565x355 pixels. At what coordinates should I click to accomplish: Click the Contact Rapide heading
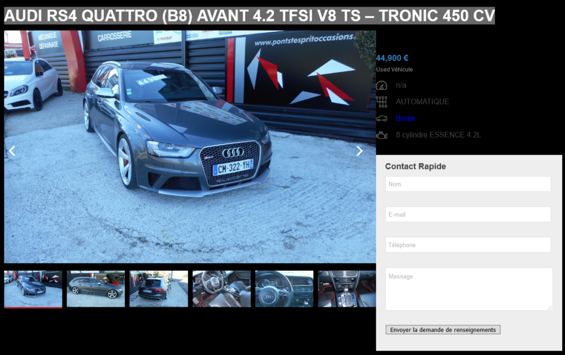(x=415, y=166)
